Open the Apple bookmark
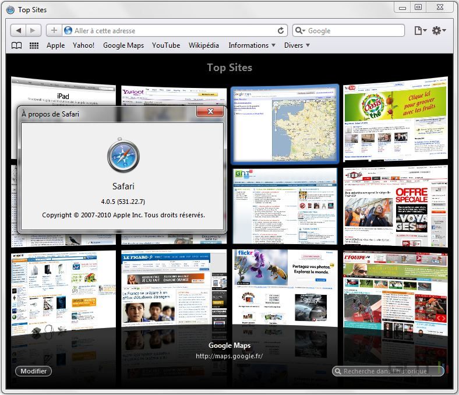Image resolution: width=459 pixels, height=395 pixels. pyautogui.click(x=55, y=45)
